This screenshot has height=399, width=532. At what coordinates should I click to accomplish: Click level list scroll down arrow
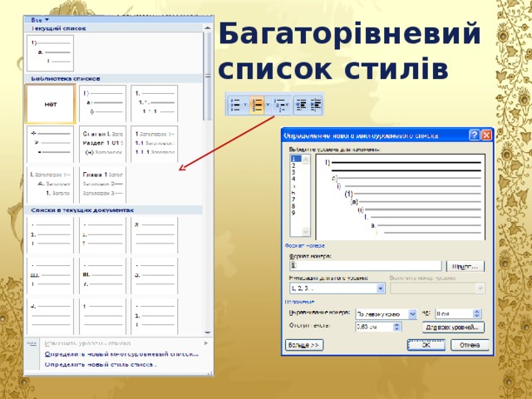pos(306,232)
